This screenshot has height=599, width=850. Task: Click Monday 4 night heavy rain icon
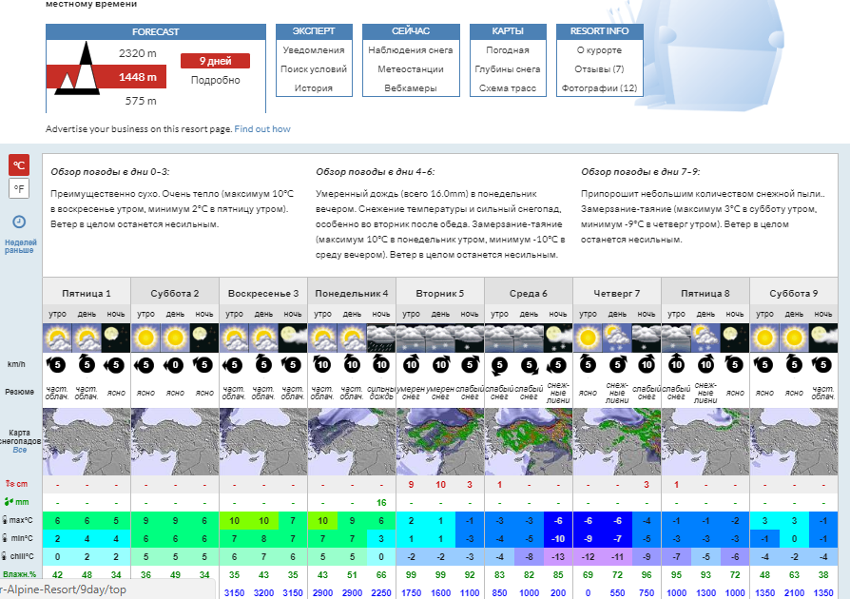(381, 338)
